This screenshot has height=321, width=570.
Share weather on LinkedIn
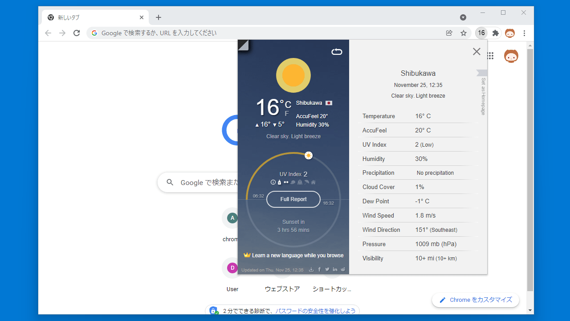tap(335, 269)
